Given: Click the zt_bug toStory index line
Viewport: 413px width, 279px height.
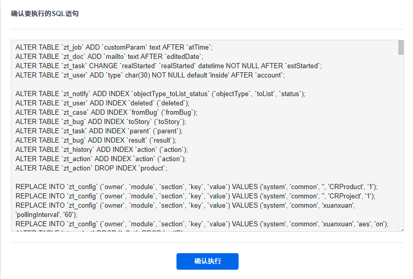Looking at the screenshot, I should click(100, 121).
